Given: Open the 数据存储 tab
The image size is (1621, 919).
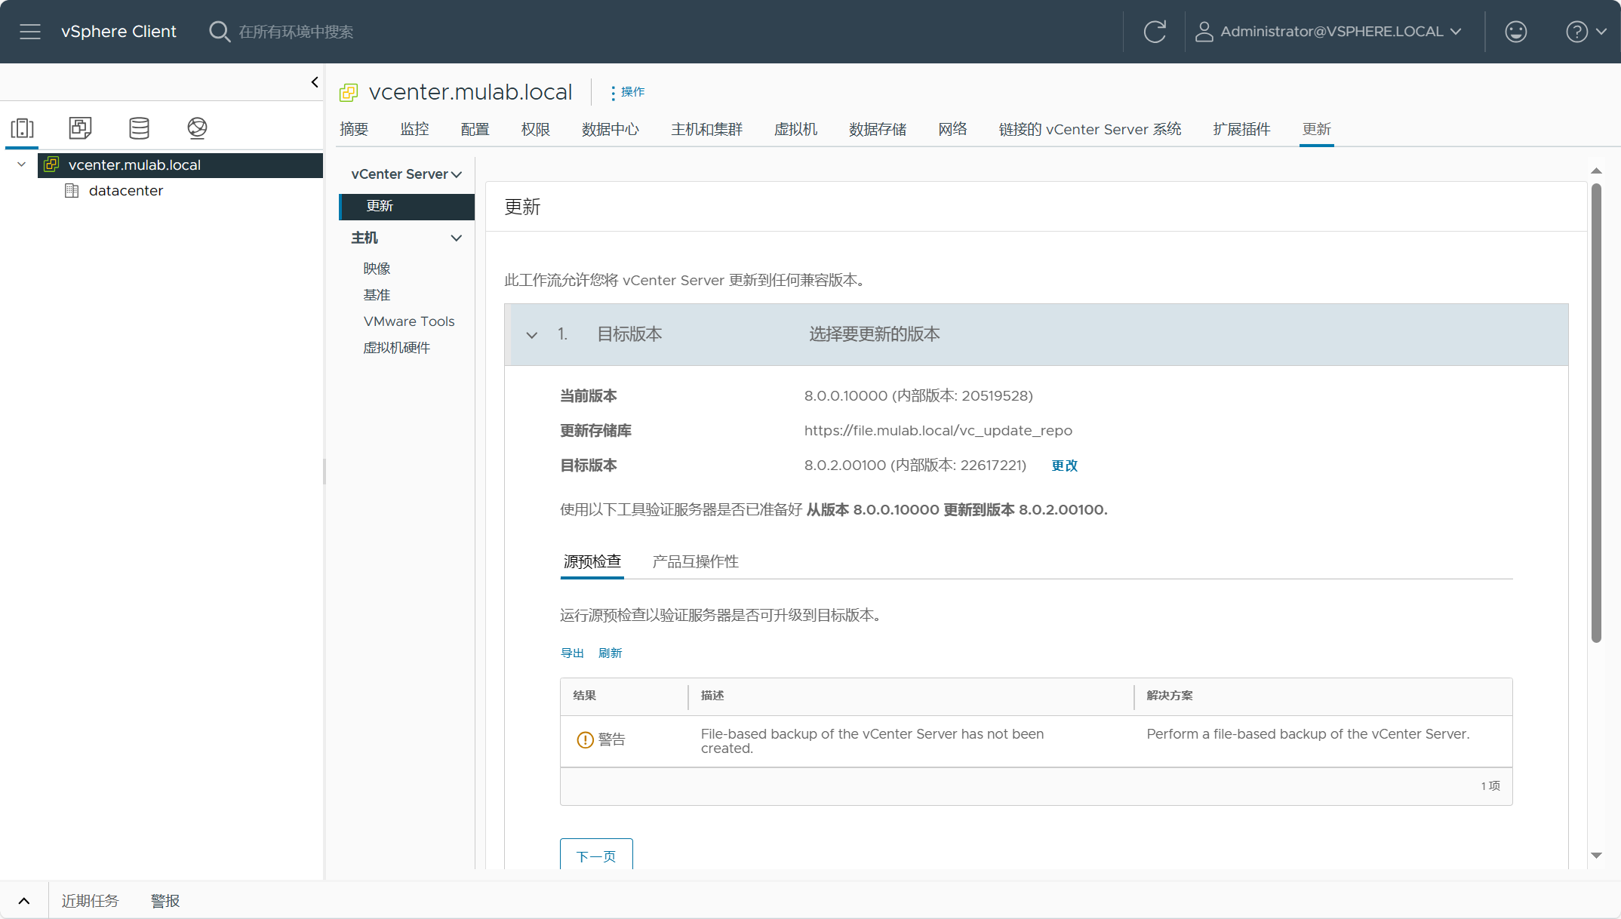Looking at the screenshot, I should click(x=877, y=129).
